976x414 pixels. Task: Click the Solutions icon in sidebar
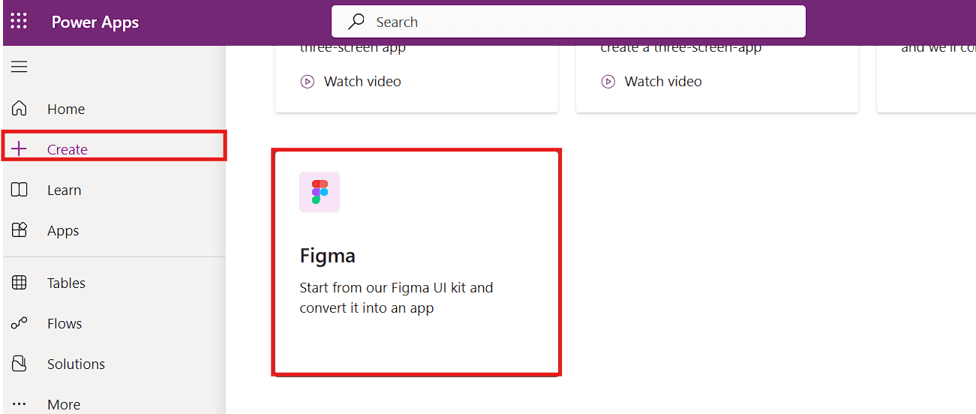pyautogui.click(x=20, y=364)
